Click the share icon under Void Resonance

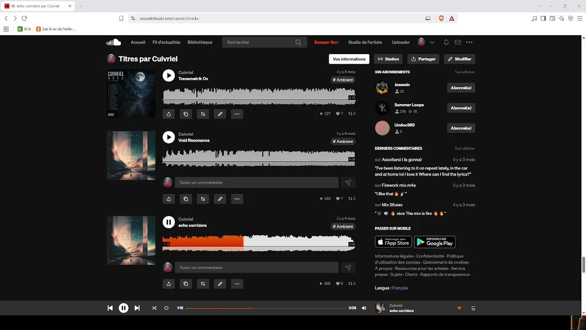(169, 199)
